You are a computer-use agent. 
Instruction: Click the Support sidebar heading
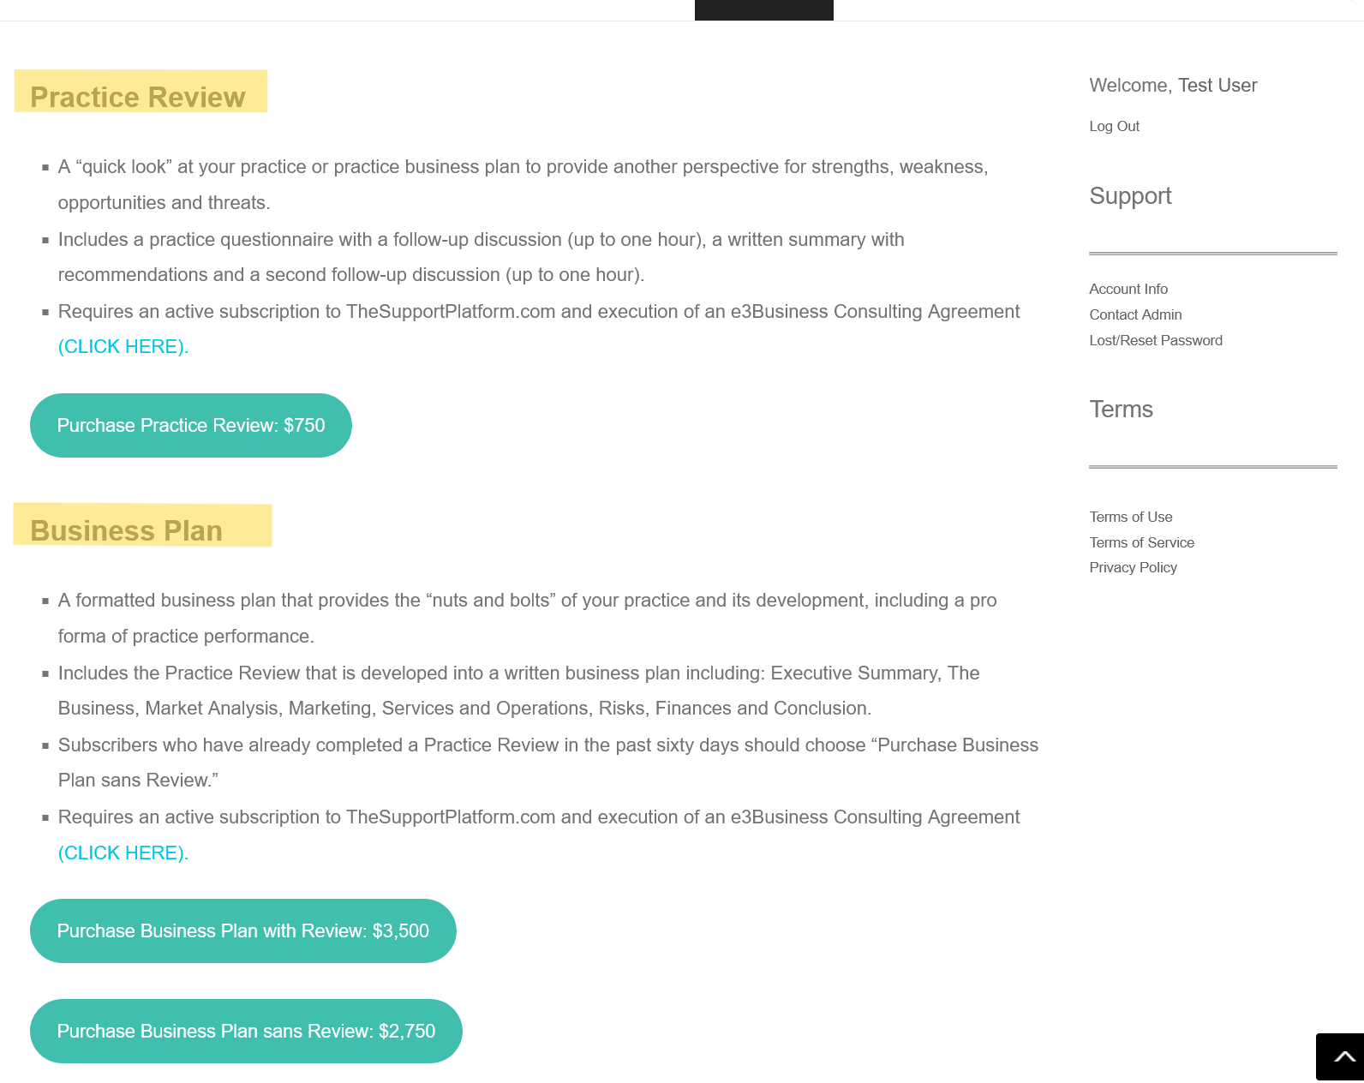pyautogui.click(x=1130, y=196)
